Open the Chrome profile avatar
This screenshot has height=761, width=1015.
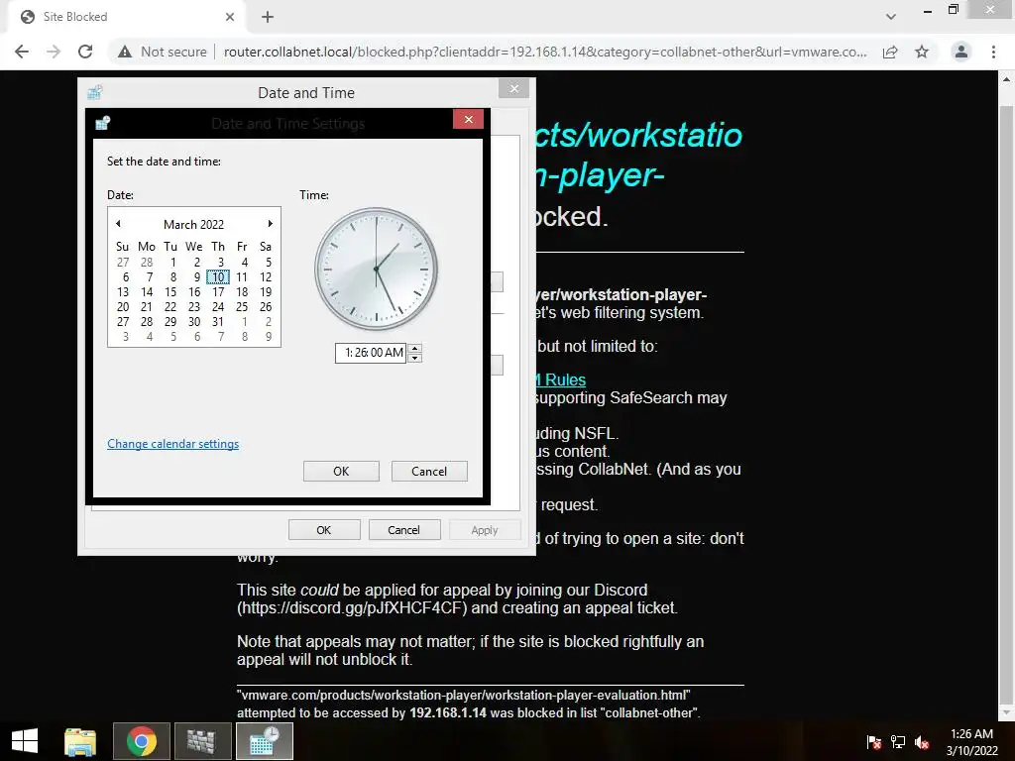pos(961,52)
